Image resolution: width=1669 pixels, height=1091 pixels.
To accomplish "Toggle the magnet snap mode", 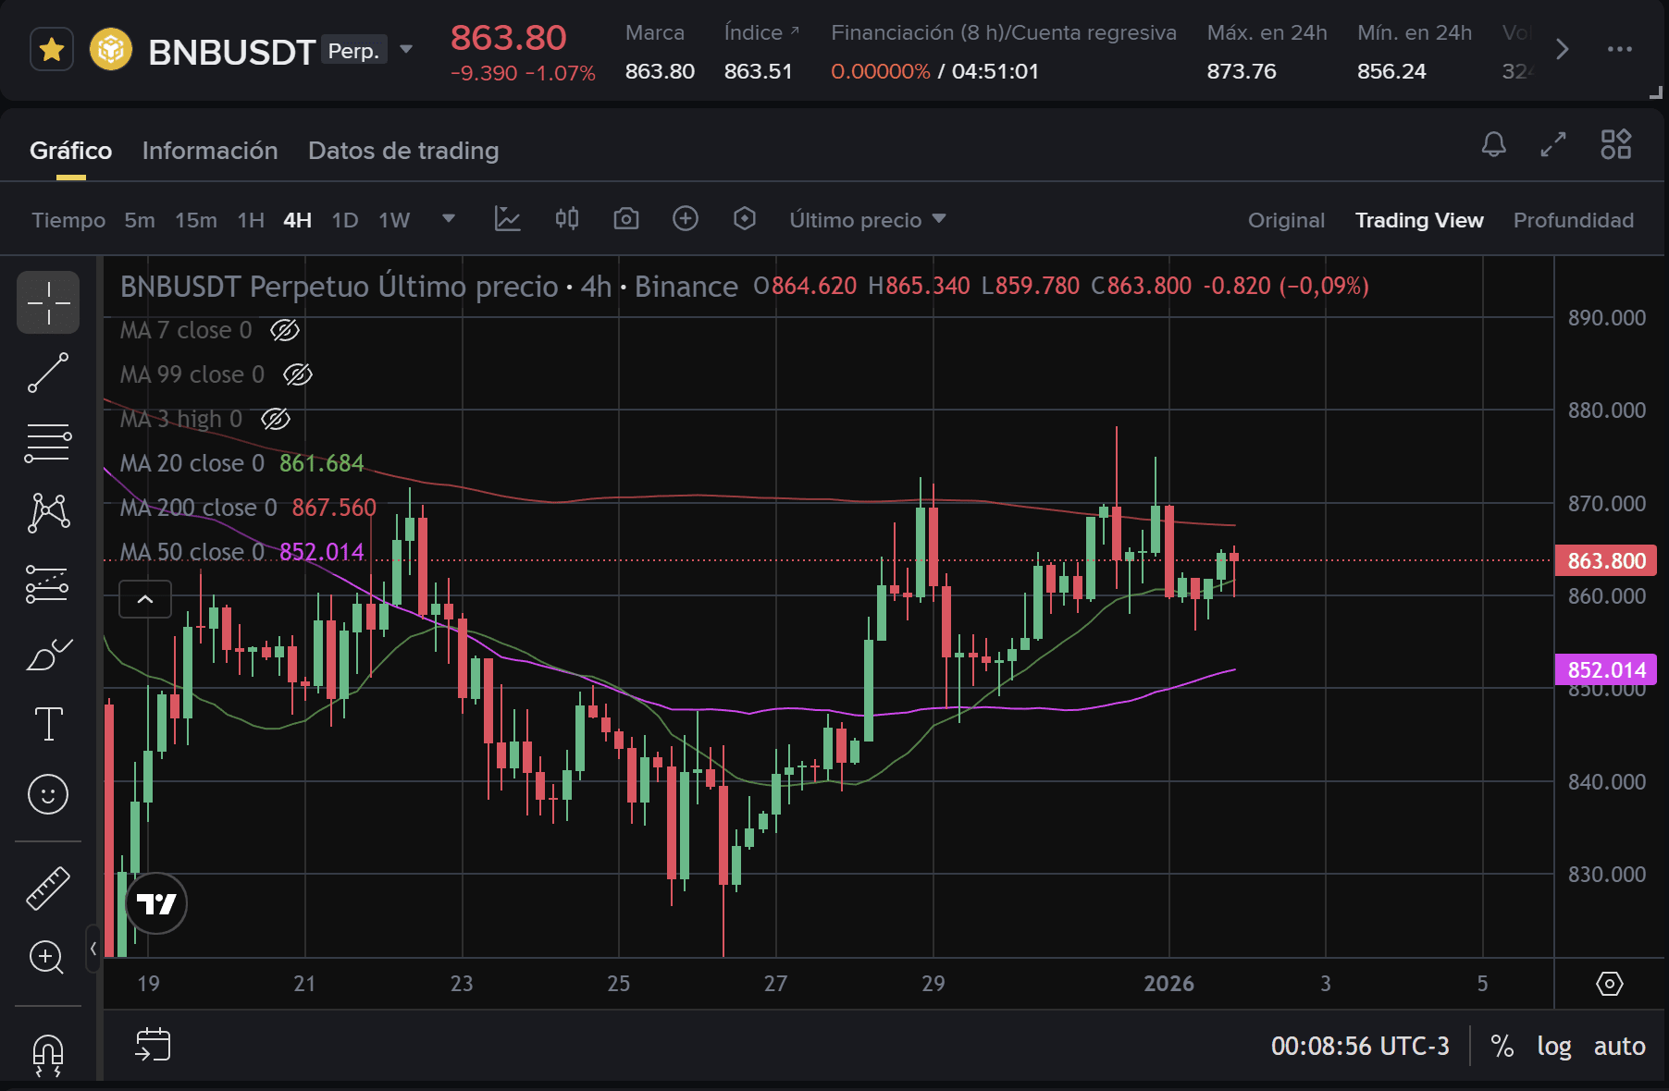I will click(x=48, y=1055).
